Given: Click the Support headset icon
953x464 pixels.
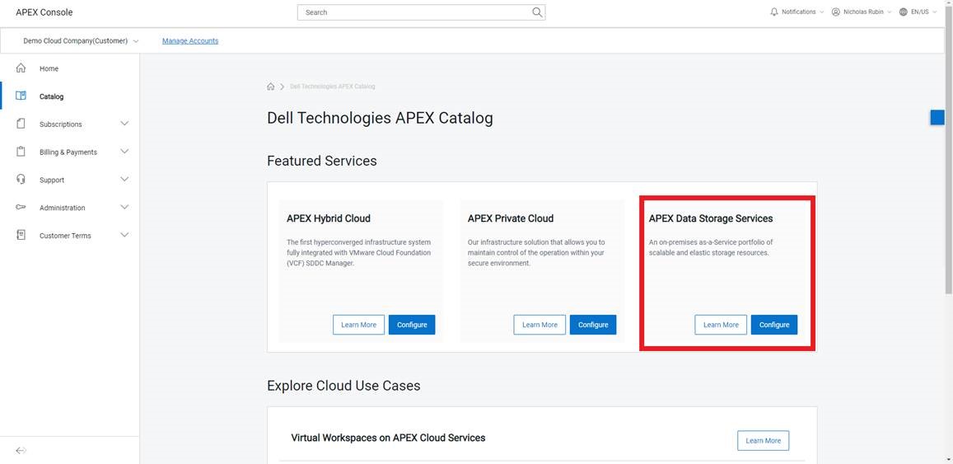Looking at the screenshot, I should pyautogui.click(x=21, y=180).
